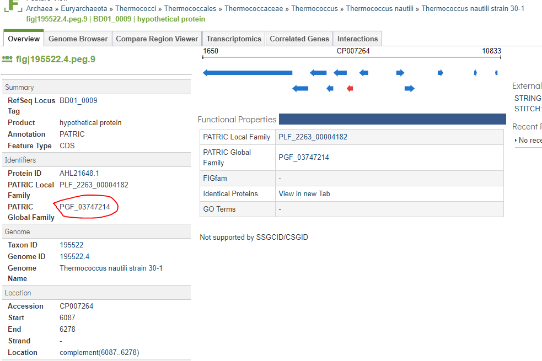The width and height of the screenshot is (542, 361).
Task: Open the Correlated Genes tab
Action: pyautogui.click(x=299, y=39)
